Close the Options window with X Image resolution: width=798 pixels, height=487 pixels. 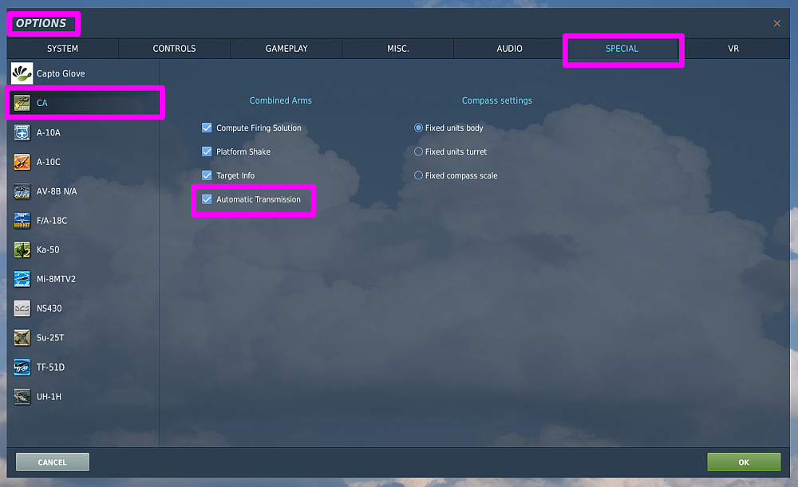pos(777,23)
